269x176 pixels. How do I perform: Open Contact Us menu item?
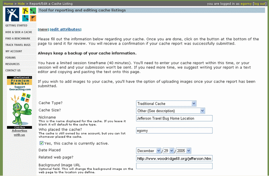tap(13, 70)
